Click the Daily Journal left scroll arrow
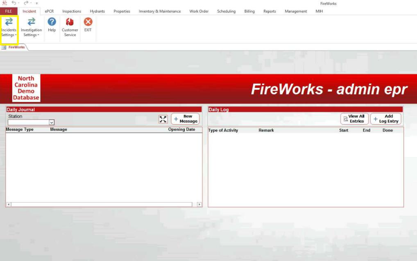Image resolution: width=417 pixels, height=261 pixels. click(x=9, y=205)
